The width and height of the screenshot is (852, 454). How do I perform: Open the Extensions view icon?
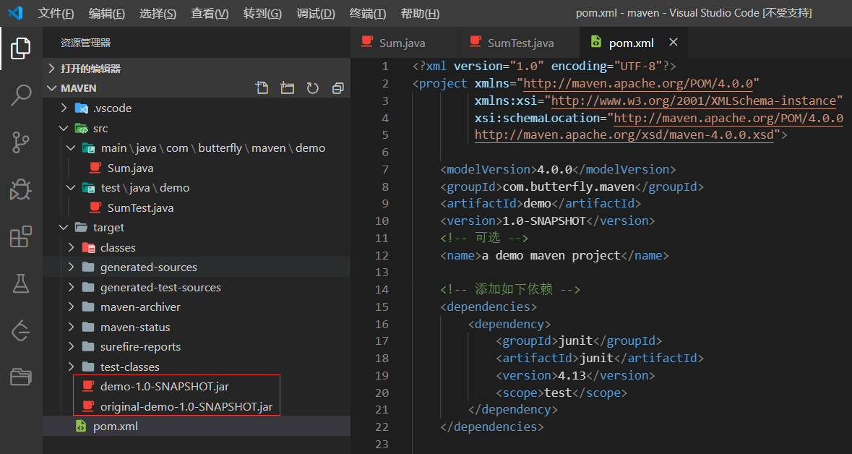(21, 236)
